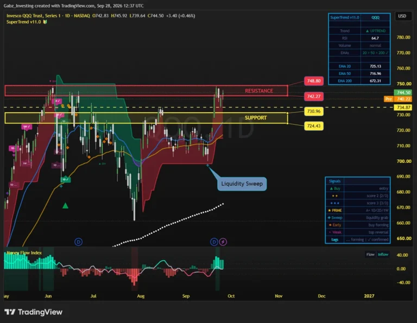Click the green 744.50 last price label
The height and width of the screenshot is (323, 417).
coord(403,92)
